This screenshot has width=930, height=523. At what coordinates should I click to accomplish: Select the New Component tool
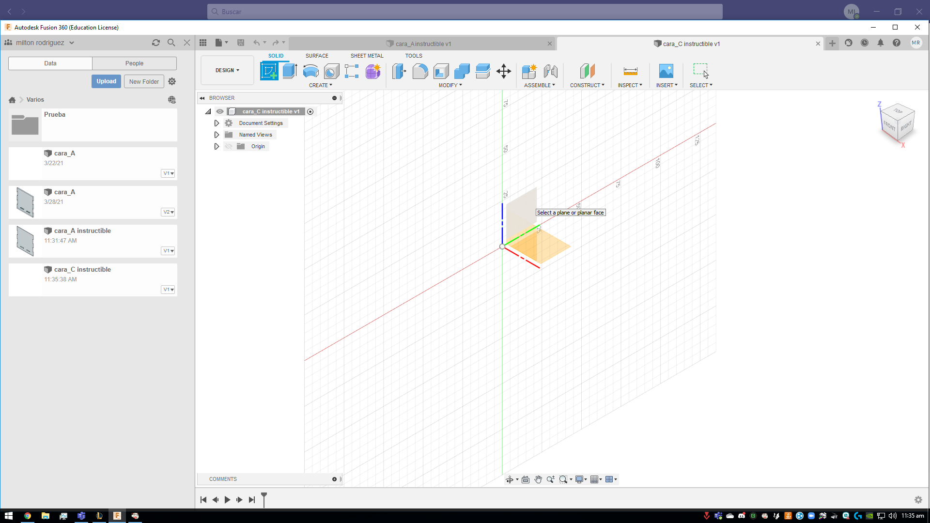point(529,71)
